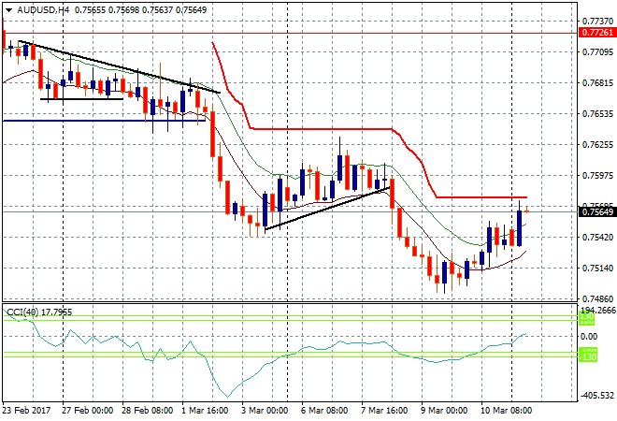The width and height of the screenshot is (617, 421).
Task: Select the black descending trendline in late February
Action: click(120, 67)
